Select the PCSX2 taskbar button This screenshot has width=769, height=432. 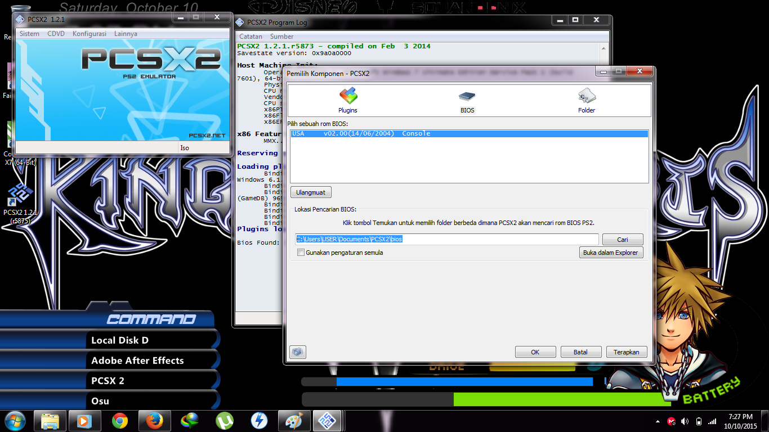327,421
